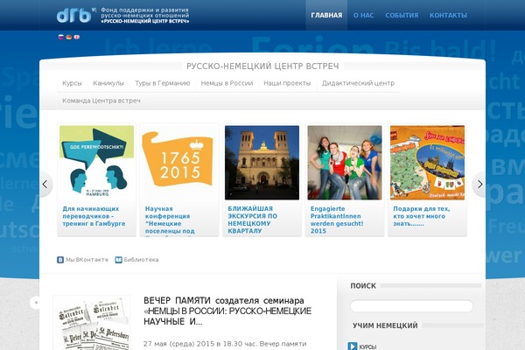Open the О нас menu item
The image size is (525, 350).
coord(364,16)
